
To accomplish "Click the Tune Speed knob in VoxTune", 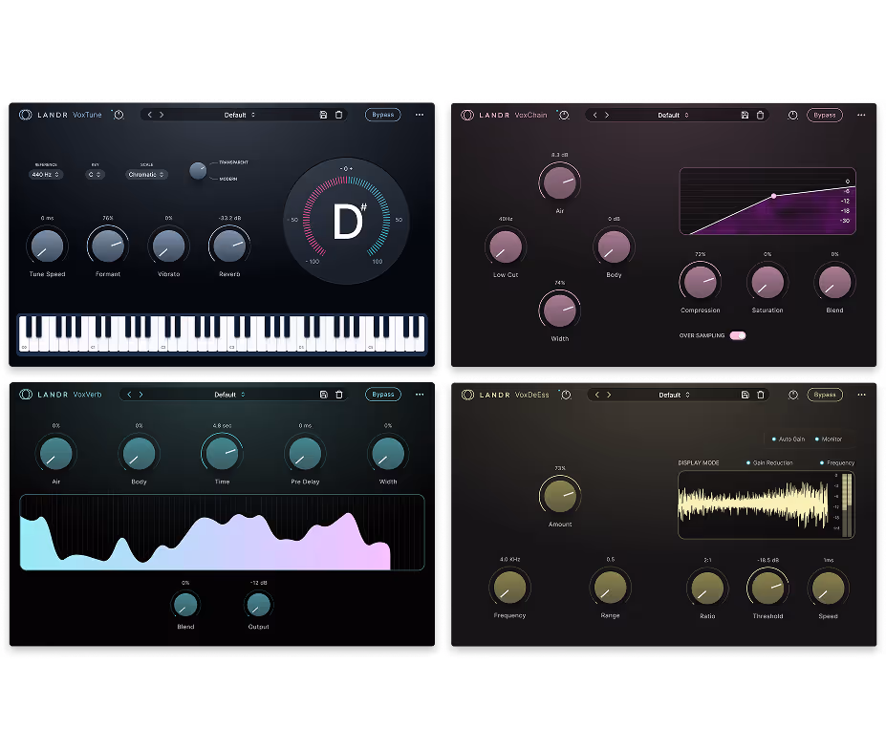I will point(48,246).
